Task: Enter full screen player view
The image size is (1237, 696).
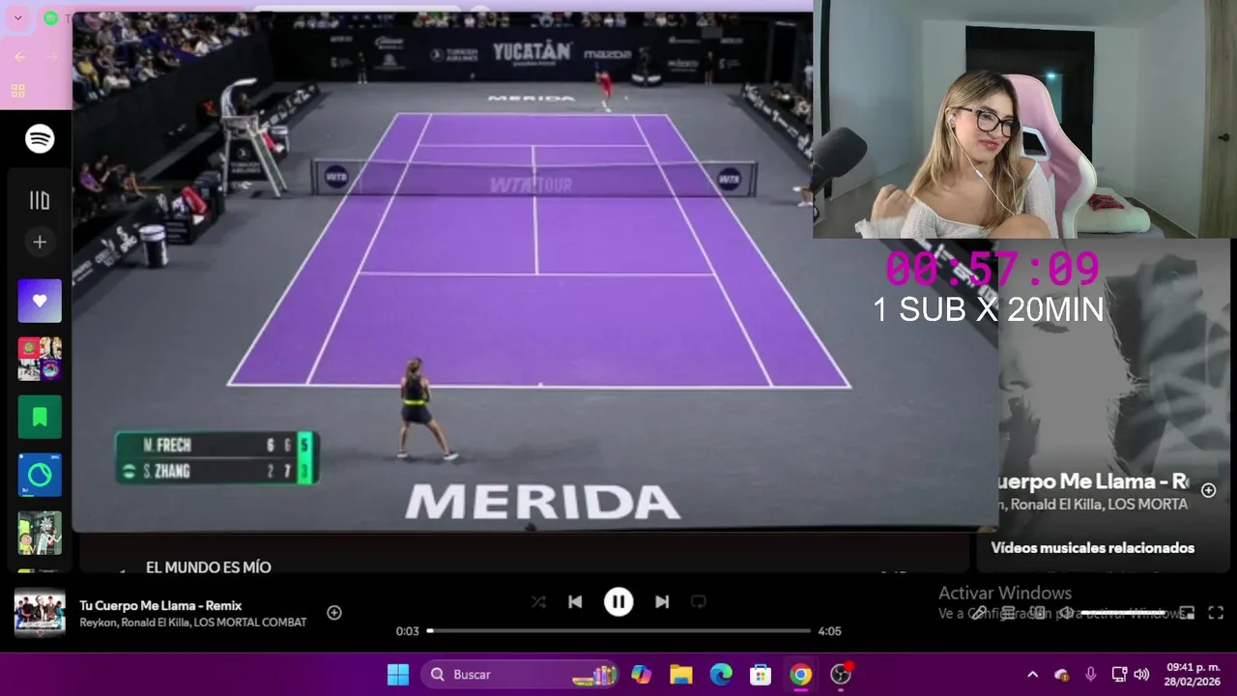Action: [1217, 613]
